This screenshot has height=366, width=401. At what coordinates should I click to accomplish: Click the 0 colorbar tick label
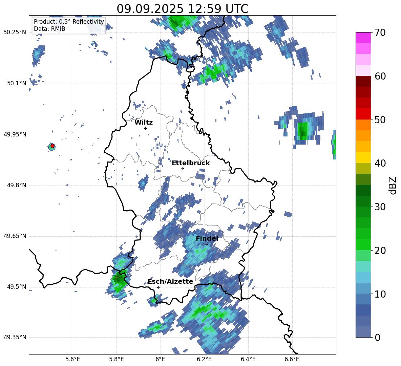click(x=377, y=337)
